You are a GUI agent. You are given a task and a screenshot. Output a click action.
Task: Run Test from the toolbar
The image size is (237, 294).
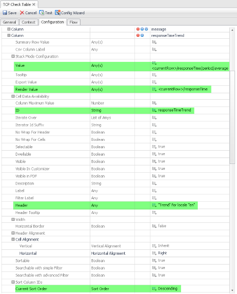tap(46, 13)
